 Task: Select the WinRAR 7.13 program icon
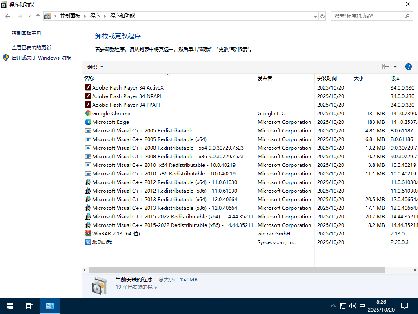point(87,233)
